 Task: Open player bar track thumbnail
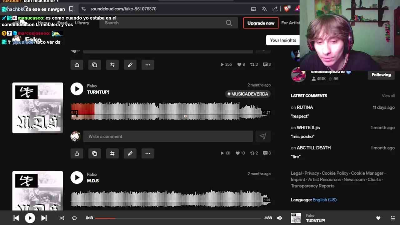coord(296,218)
